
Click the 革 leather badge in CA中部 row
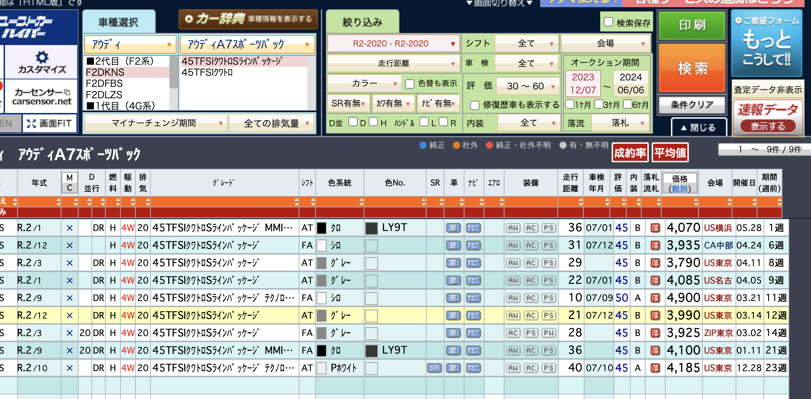pos(453,245)
